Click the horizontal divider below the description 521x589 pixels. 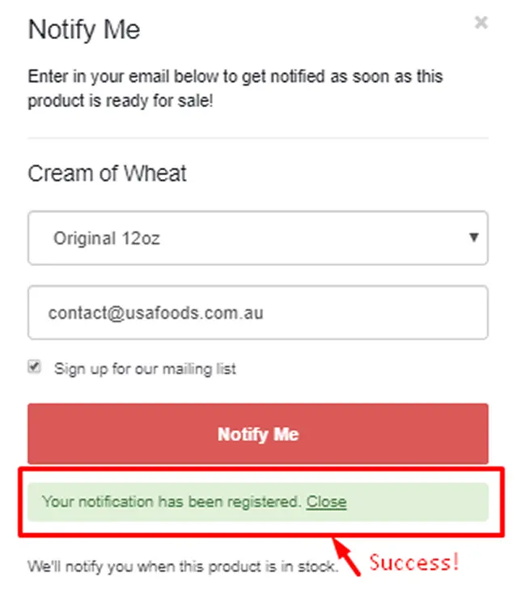(257, 138)
